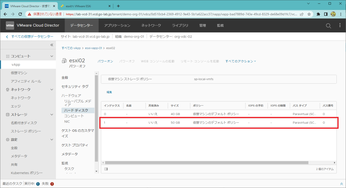The height and width of the screenshot is (188, 346).
Task: Click the section list vertical scrollbar
Action: (x=96, y=118)
